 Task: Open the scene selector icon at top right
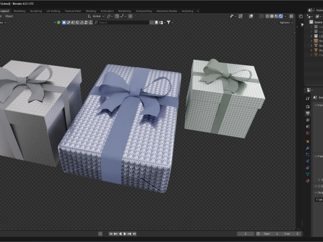click(x=311, y=10)
